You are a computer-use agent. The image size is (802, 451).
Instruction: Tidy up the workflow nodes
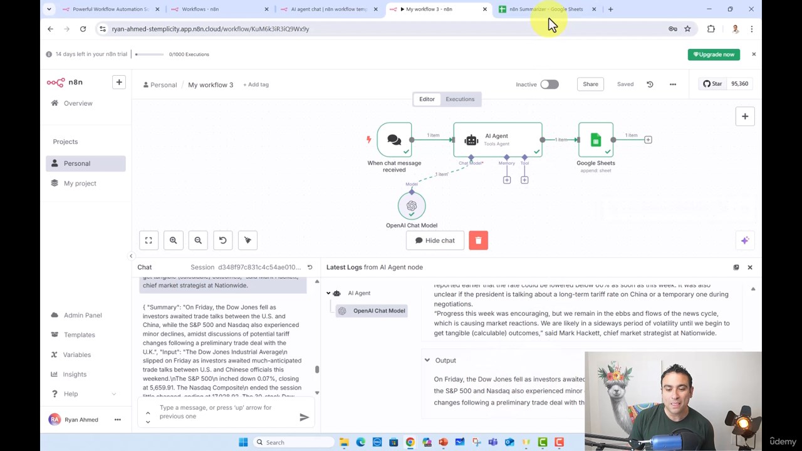[x=247, y=241]
